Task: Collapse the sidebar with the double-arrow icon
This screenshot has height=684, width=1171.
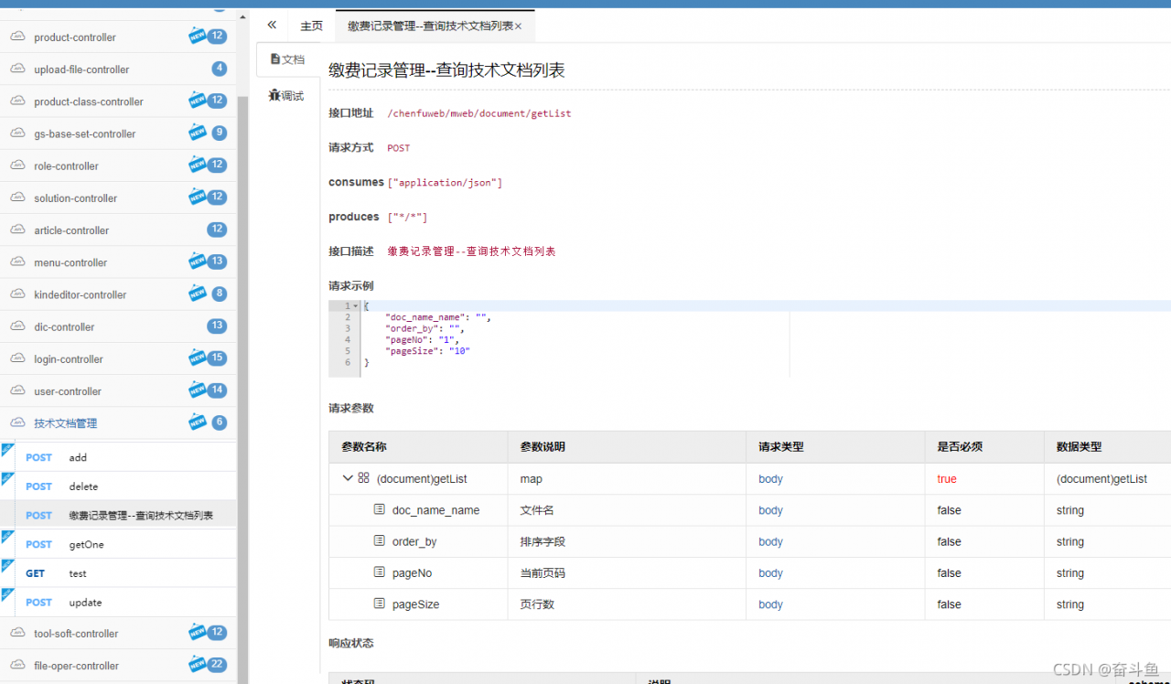Action: 272,25
